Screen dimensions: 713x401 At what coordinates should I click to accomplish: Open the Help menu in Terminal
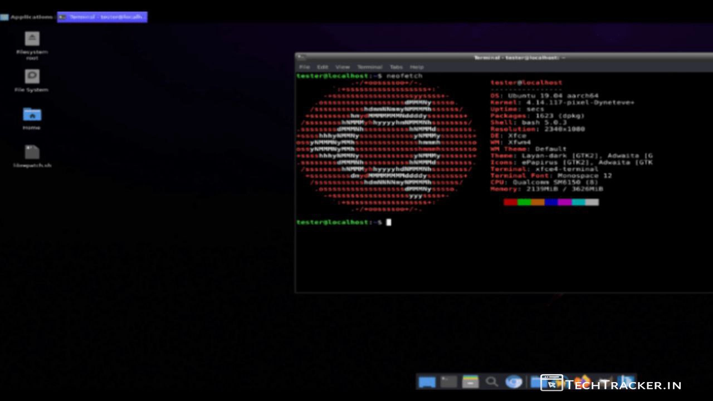[417, 67]
